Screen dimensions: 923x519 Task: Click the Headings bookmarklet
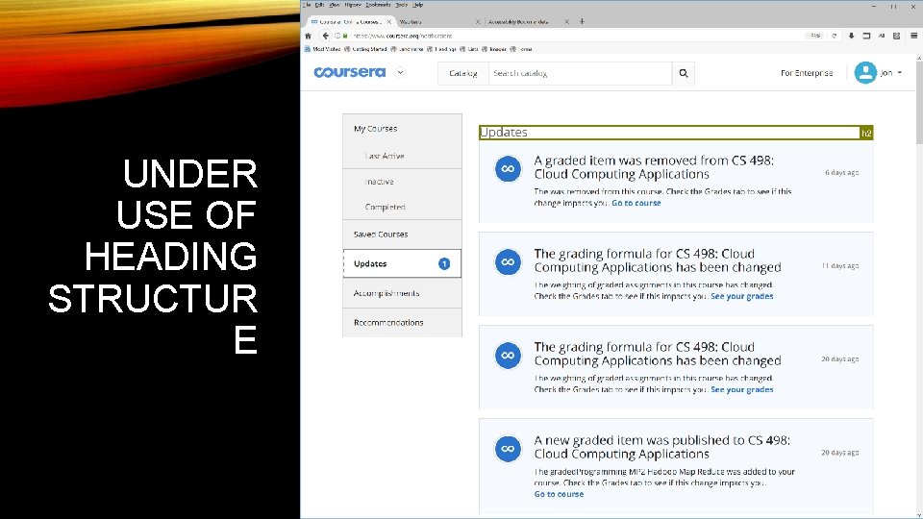point(441,49)
